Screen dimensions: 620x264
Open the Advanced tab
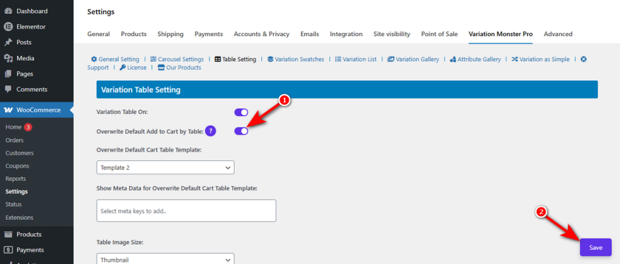point(558,34)
